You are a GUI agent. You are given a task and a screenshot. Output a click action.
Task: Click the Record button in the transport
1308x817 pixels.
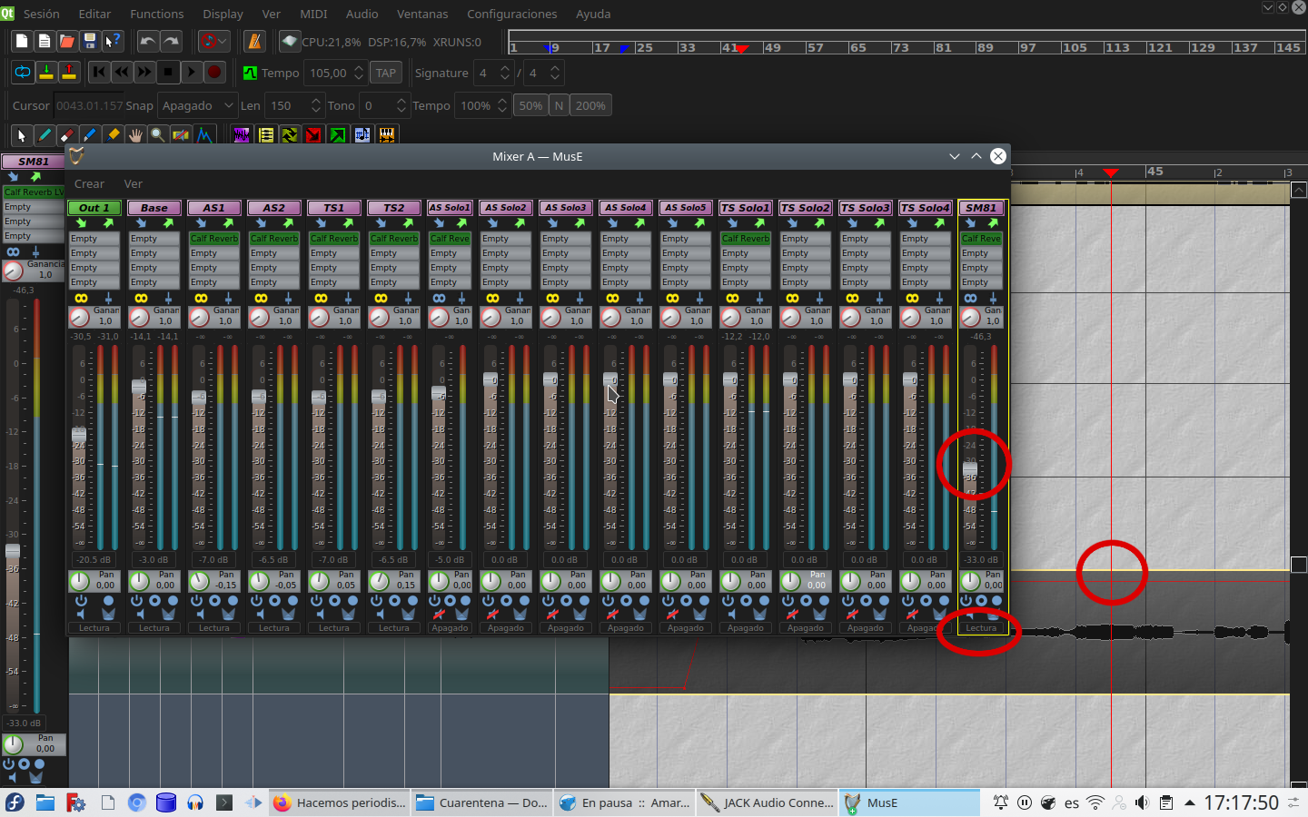tap(214, 72)
